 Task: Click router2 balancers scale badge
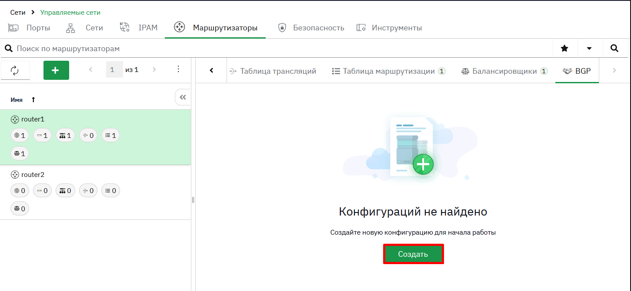[x=20, y=209]
